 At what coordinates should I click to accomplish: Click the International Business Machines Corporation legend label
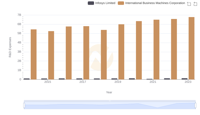point(155,3)
